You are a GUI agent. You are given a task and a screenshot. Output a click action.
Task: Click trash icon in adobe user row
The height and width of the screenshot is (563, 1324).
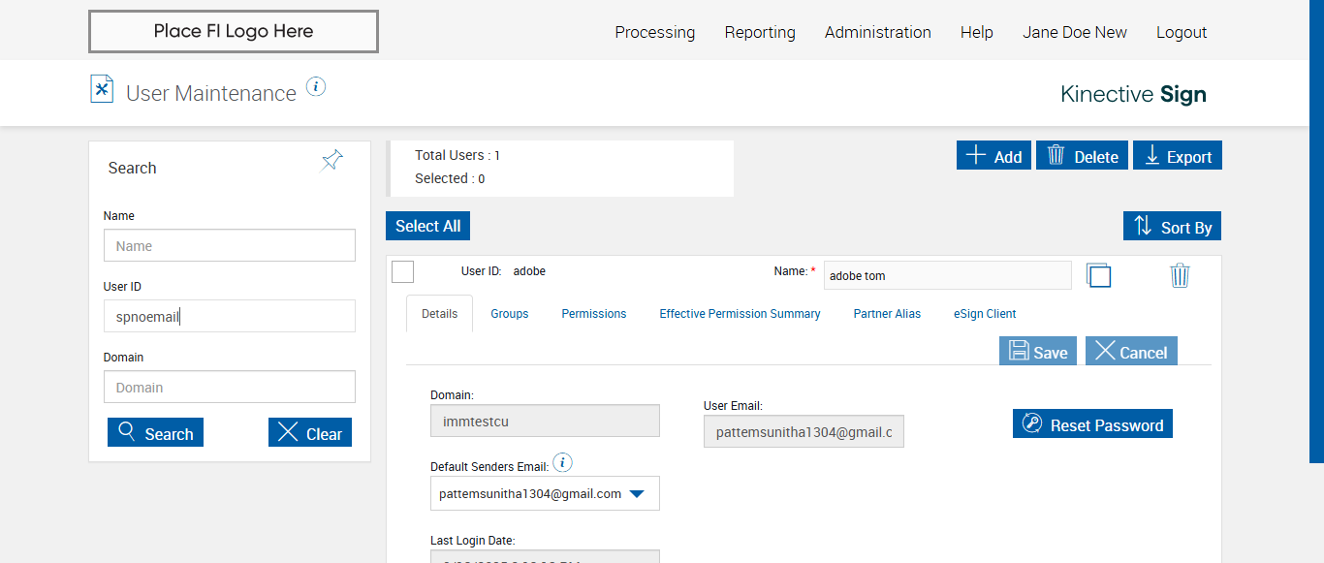point(1180,275)
